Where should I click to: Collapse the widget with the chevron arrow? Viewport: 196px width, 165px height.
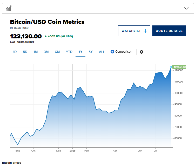[186, 8]
